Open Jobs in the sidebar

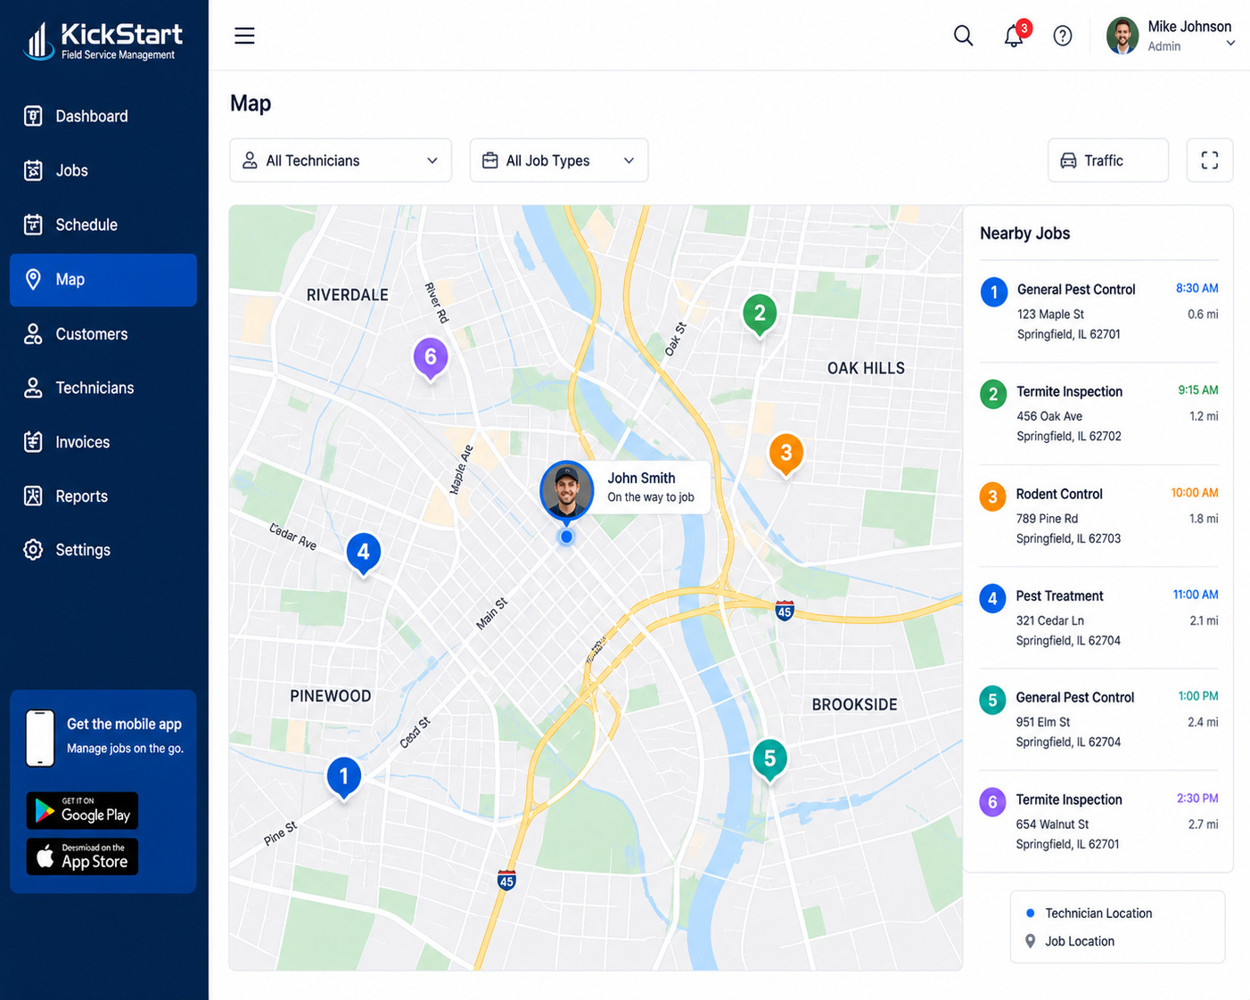coord(103,170)
